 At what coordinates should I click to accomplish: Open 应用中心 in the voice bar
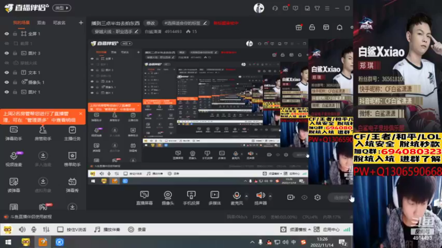pyautogui.click(x=327, y=229)
